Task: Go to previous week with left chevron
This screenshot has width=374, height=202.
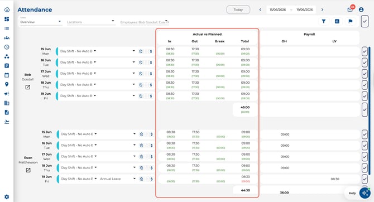Action: click(260, 9)
